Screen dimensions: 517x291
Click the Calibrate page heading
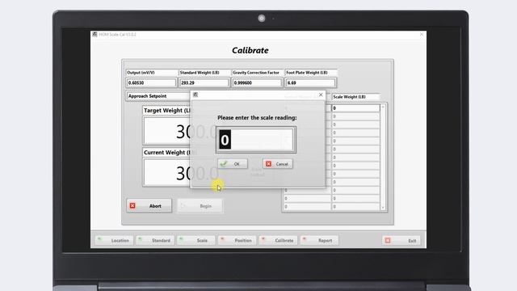250,50
